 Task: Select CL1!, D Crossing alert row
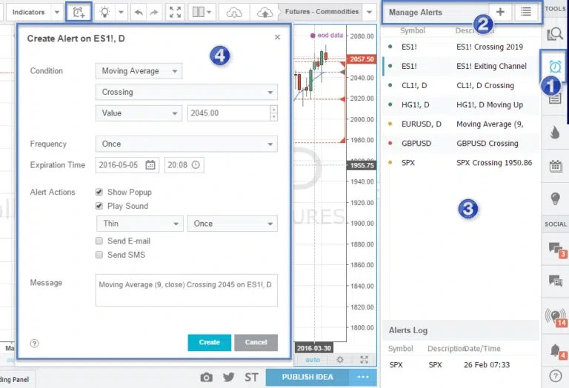tap(462, 86)
